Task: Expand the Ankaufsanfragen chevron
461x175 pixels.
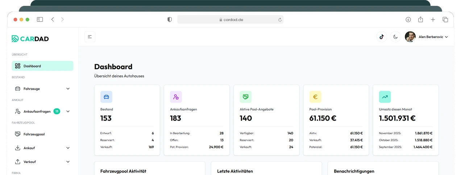Action: 68,112
